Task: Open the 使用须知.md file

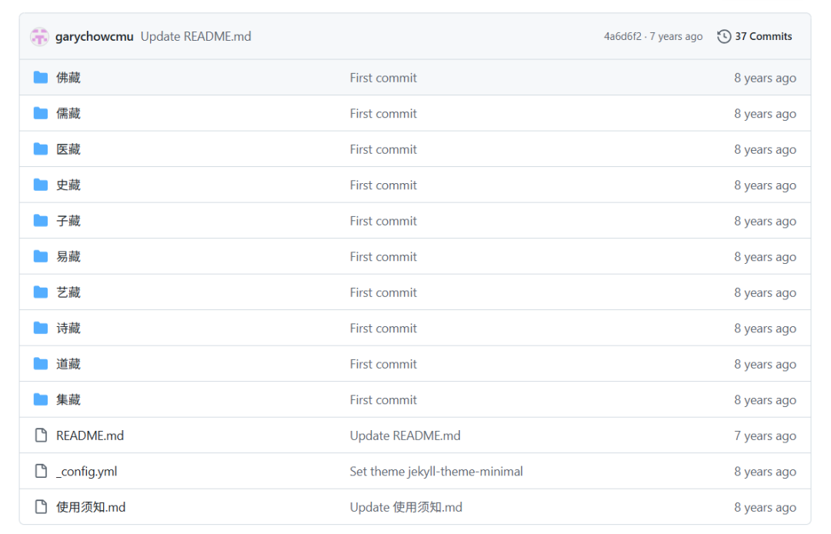Action: point(91,507)
